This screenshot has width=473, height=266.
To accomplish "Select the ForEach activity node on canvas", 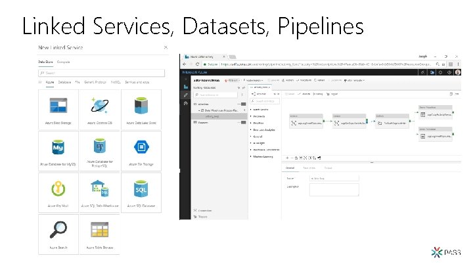I will (x=392, y=122).
